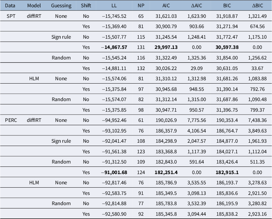This screenshot has height=219, width=272.
Task: Click the Model column header
Action: (x=34, y=6)
